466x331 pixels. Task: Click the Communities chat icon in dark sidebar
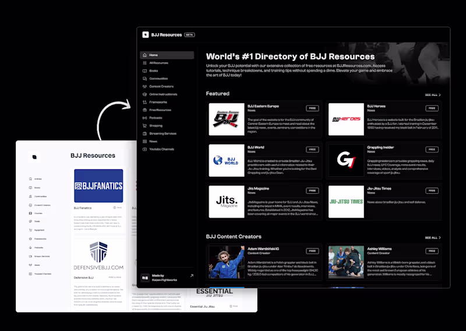click(x=144, y=79)
